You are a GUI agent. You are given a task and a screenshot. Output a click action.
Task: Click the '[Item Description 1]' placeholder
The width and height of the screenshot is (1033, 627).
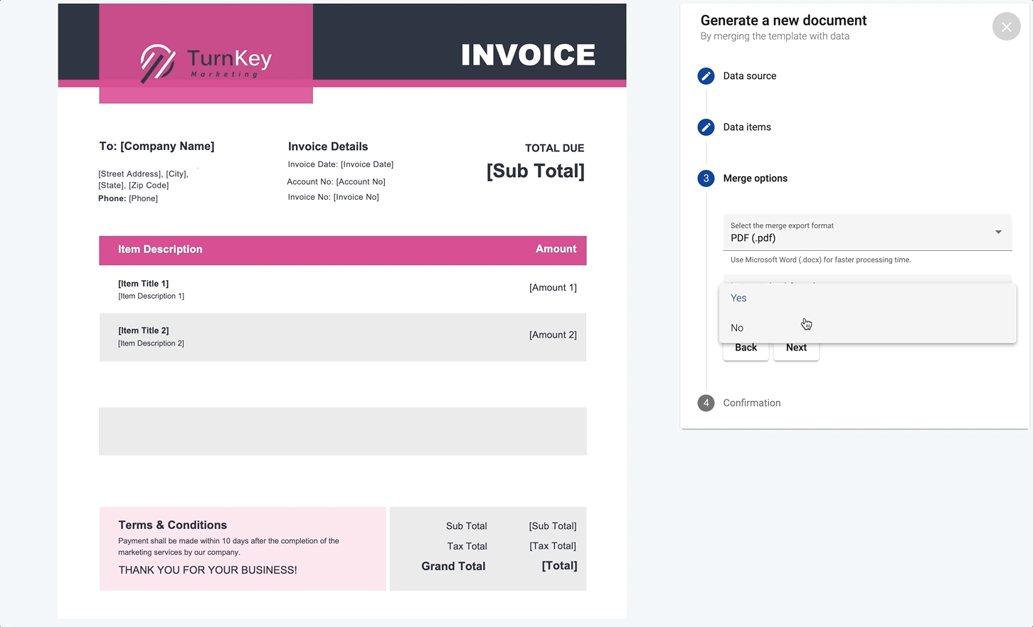point(151,296)
